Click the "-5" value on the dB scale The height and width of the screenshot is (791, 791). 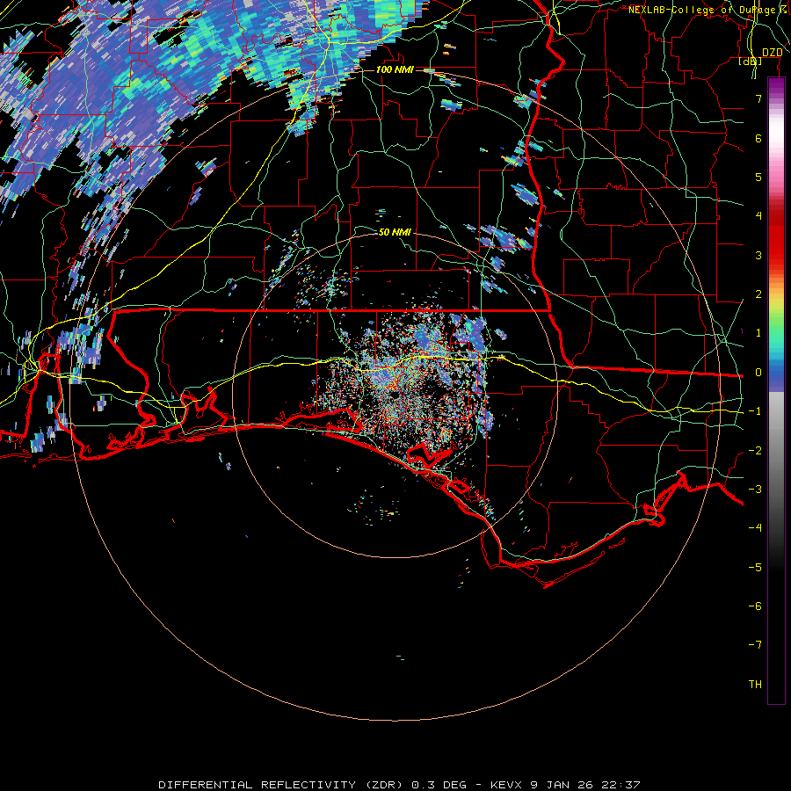pyautogui.click(x=755, y=568)
